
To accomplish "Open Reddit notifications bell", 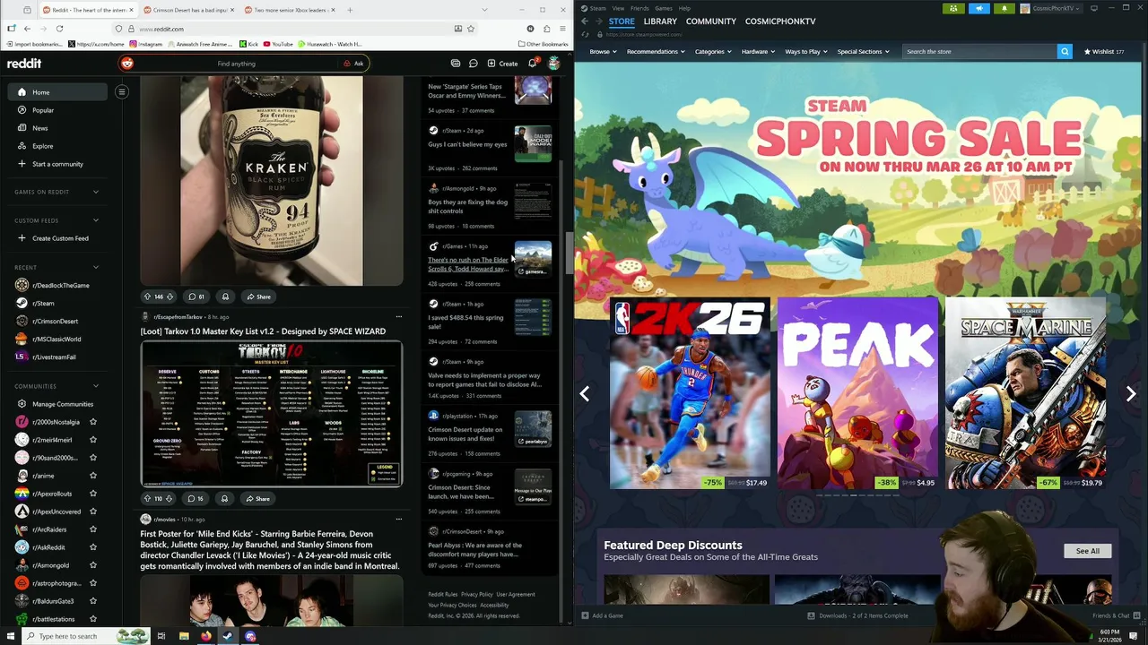I will tap(532, 64).
